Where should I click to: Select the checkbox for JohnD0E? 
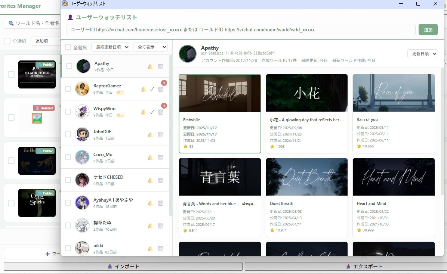click(68, 134)
